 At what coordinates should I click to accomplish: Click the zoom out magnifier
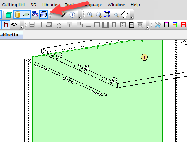click(99, 14)
